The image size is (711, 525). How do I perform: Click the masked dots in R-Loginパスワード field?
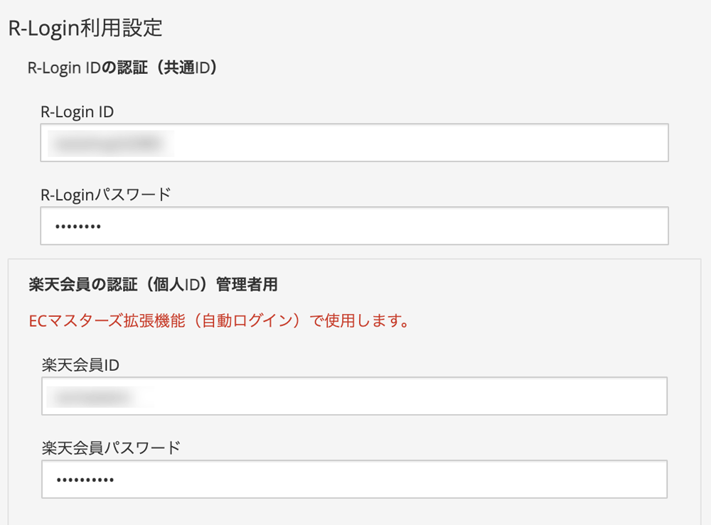point(78,227)
